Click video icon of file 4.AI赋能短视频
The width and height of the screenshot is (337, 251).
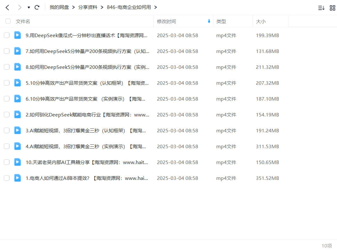tap(18, 146)
